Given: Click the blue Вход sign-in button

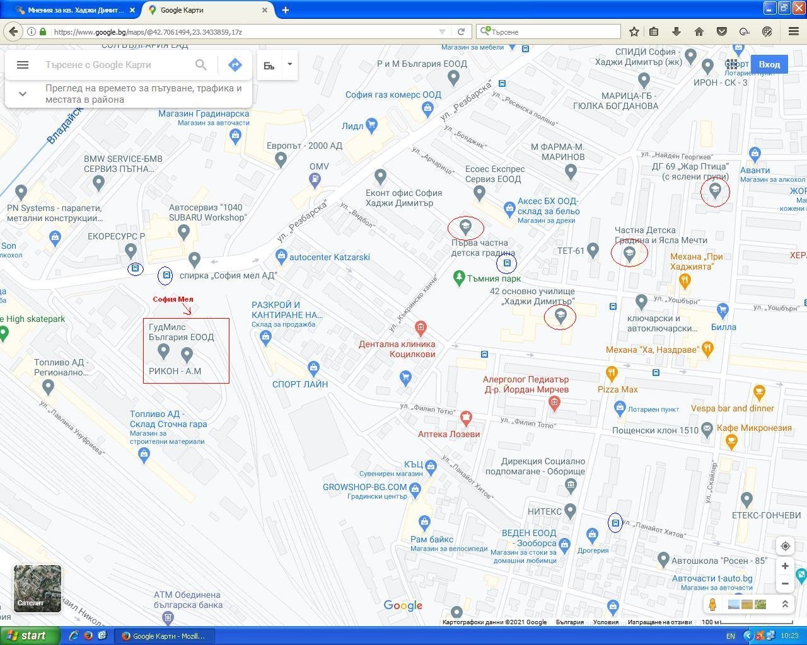Looking at the screenshot, I should 769,64.
